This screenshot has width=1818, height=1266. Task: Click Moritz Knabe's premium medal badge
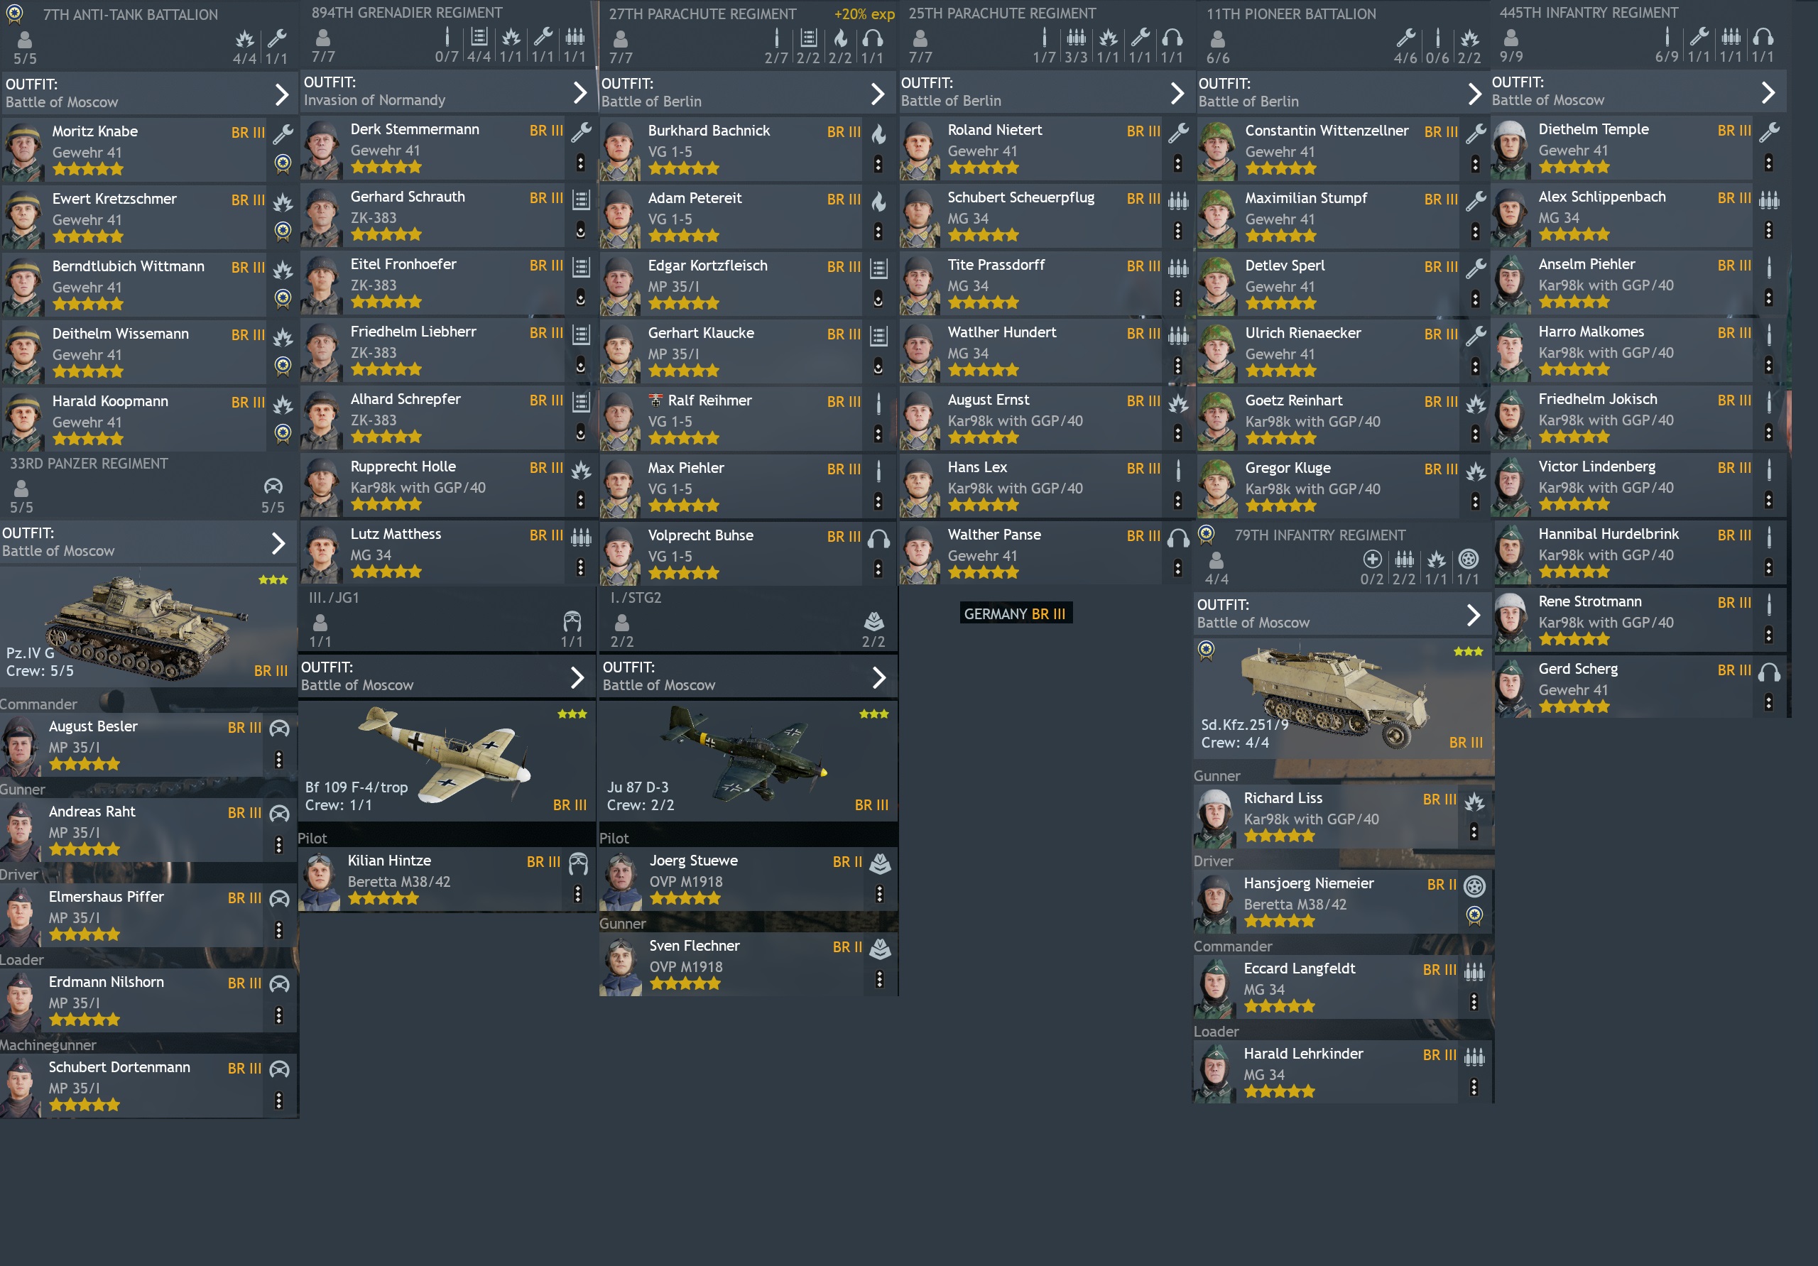[x=283, y=164]
